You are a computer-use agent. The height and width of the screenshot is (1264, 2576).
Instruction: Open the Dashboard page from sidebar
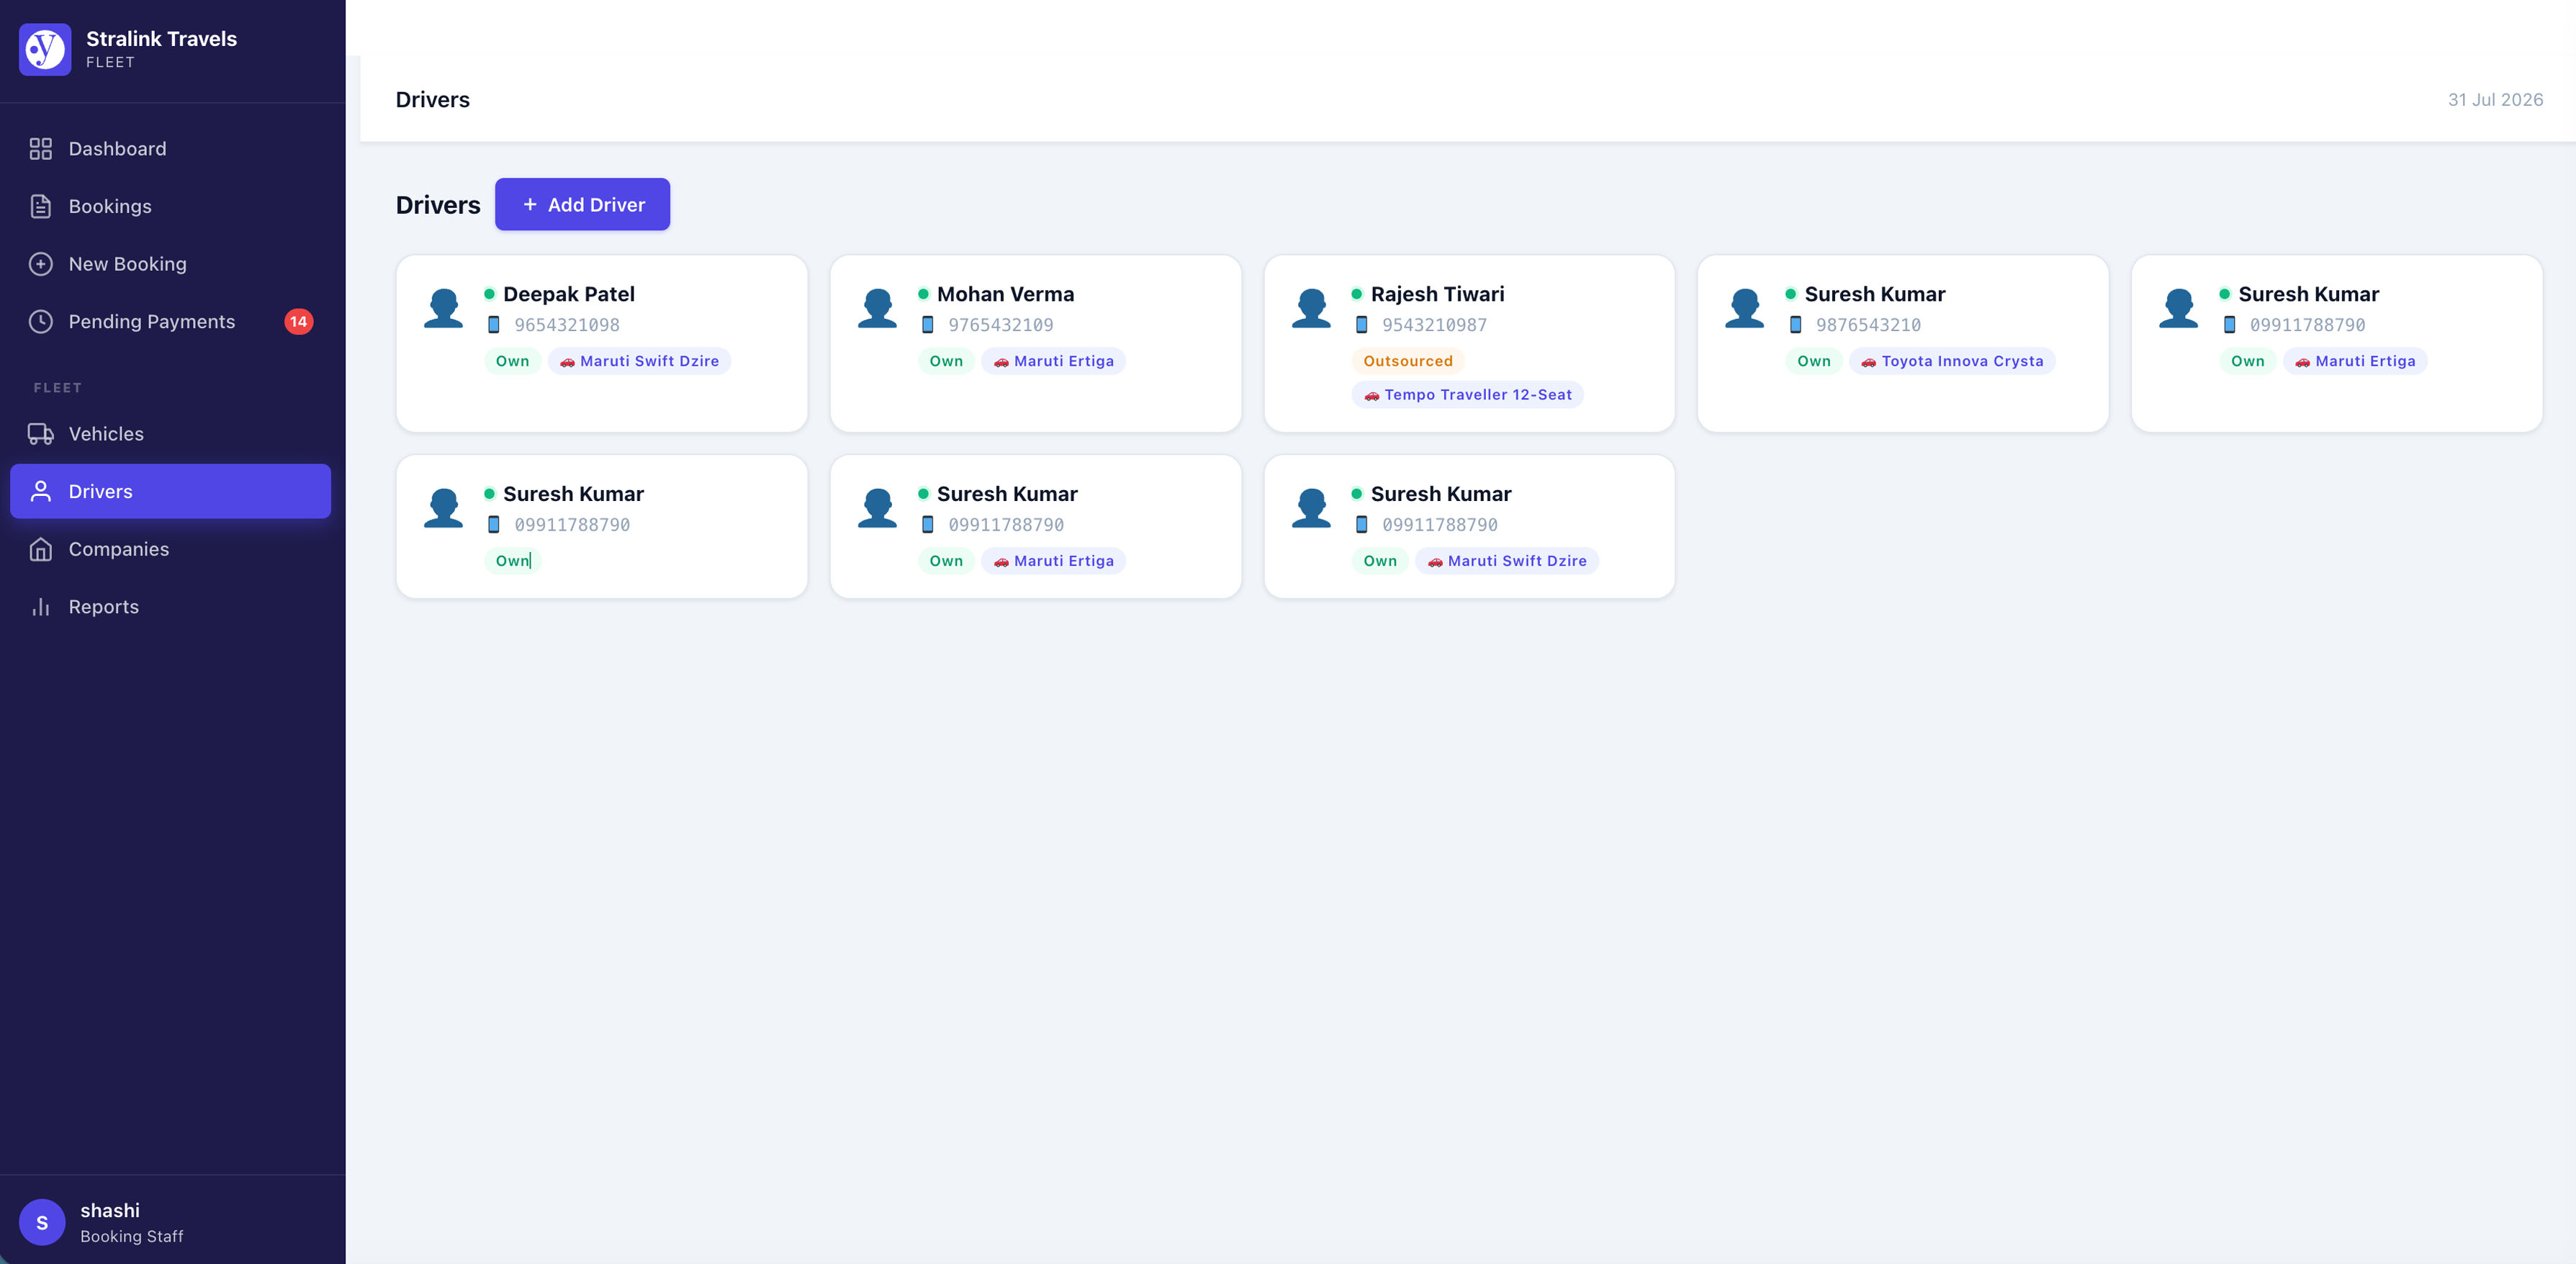(x=170, y=149)
